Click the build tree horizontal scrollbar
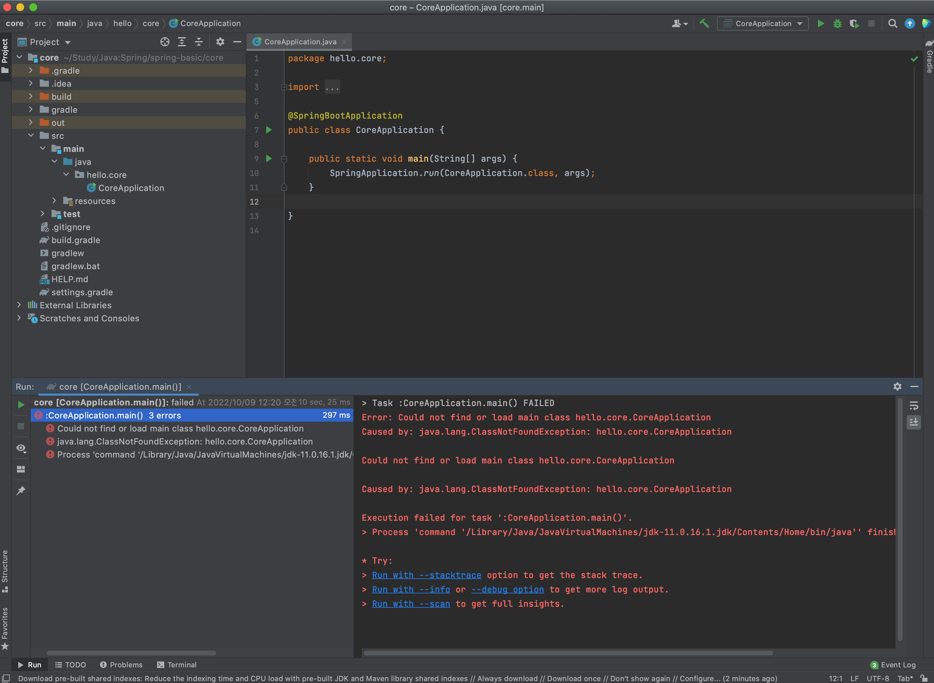 [x=131, y=653]
